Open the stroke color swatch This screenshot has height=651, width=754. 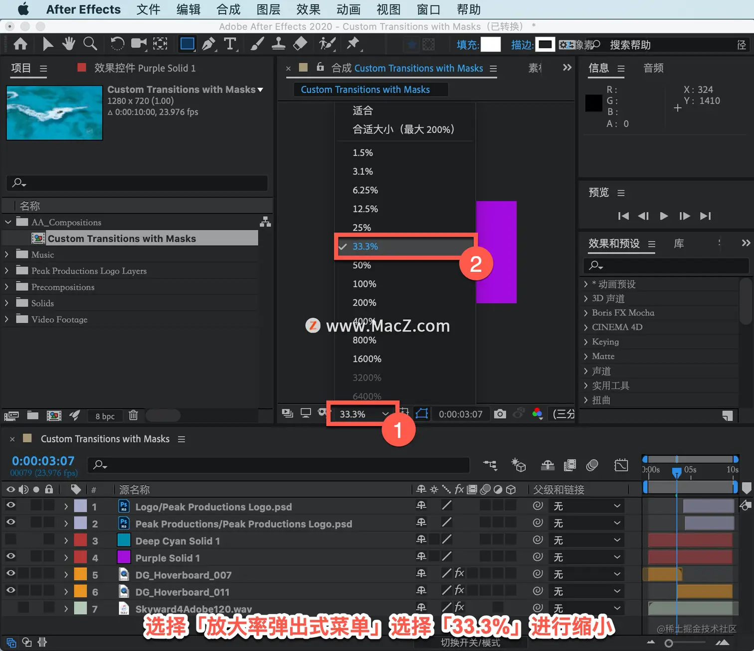(545, 44)
